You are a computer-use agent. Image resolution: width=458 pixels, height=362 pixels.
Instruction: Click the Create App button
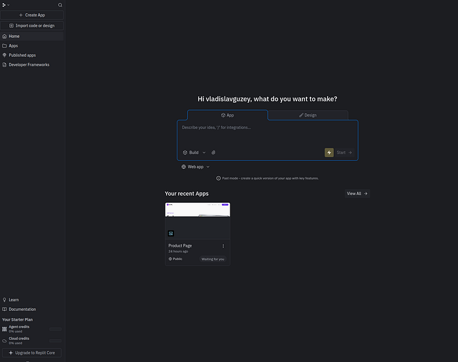pos(32,15)
